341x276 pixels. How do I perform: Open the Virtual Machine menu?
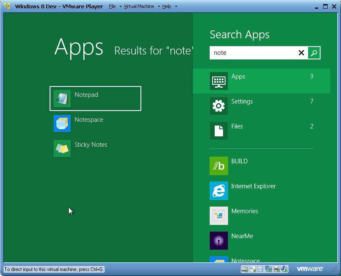coord(139,7)
